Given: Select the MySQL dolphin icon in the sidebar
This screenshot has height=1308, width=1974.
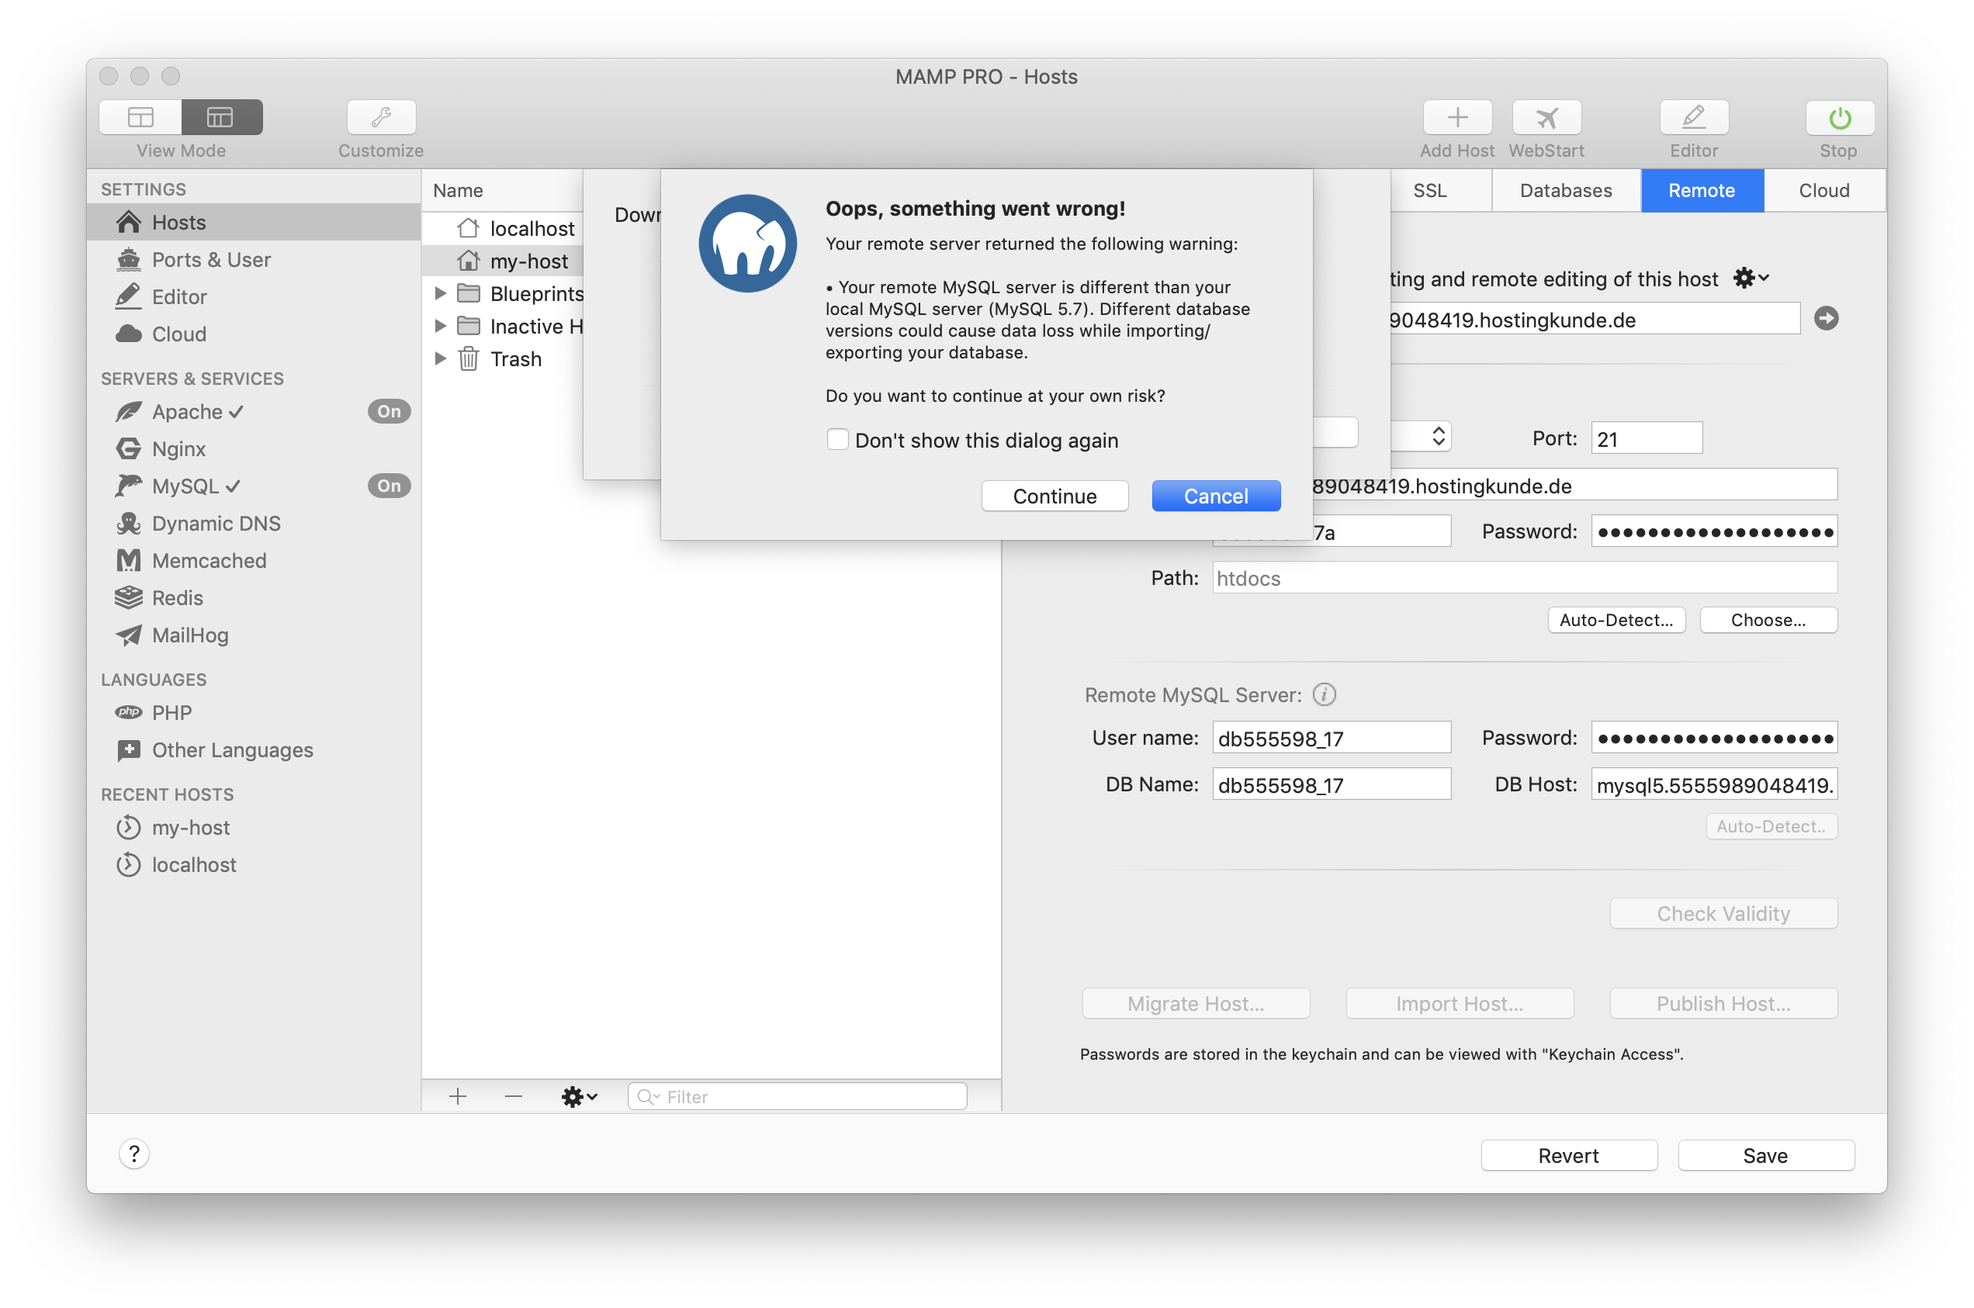Looking at the screenshot, I should coord(130,486).
